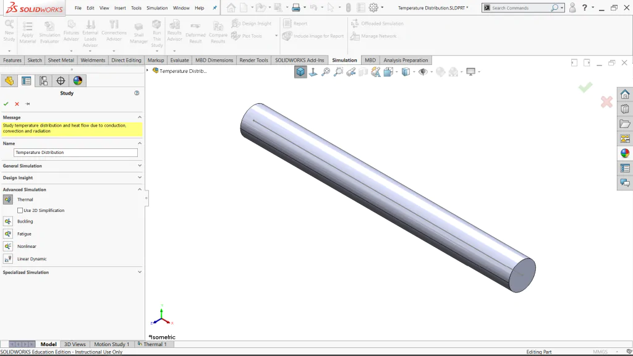Choose the Buckling study icon

click(x=7, y=221)
